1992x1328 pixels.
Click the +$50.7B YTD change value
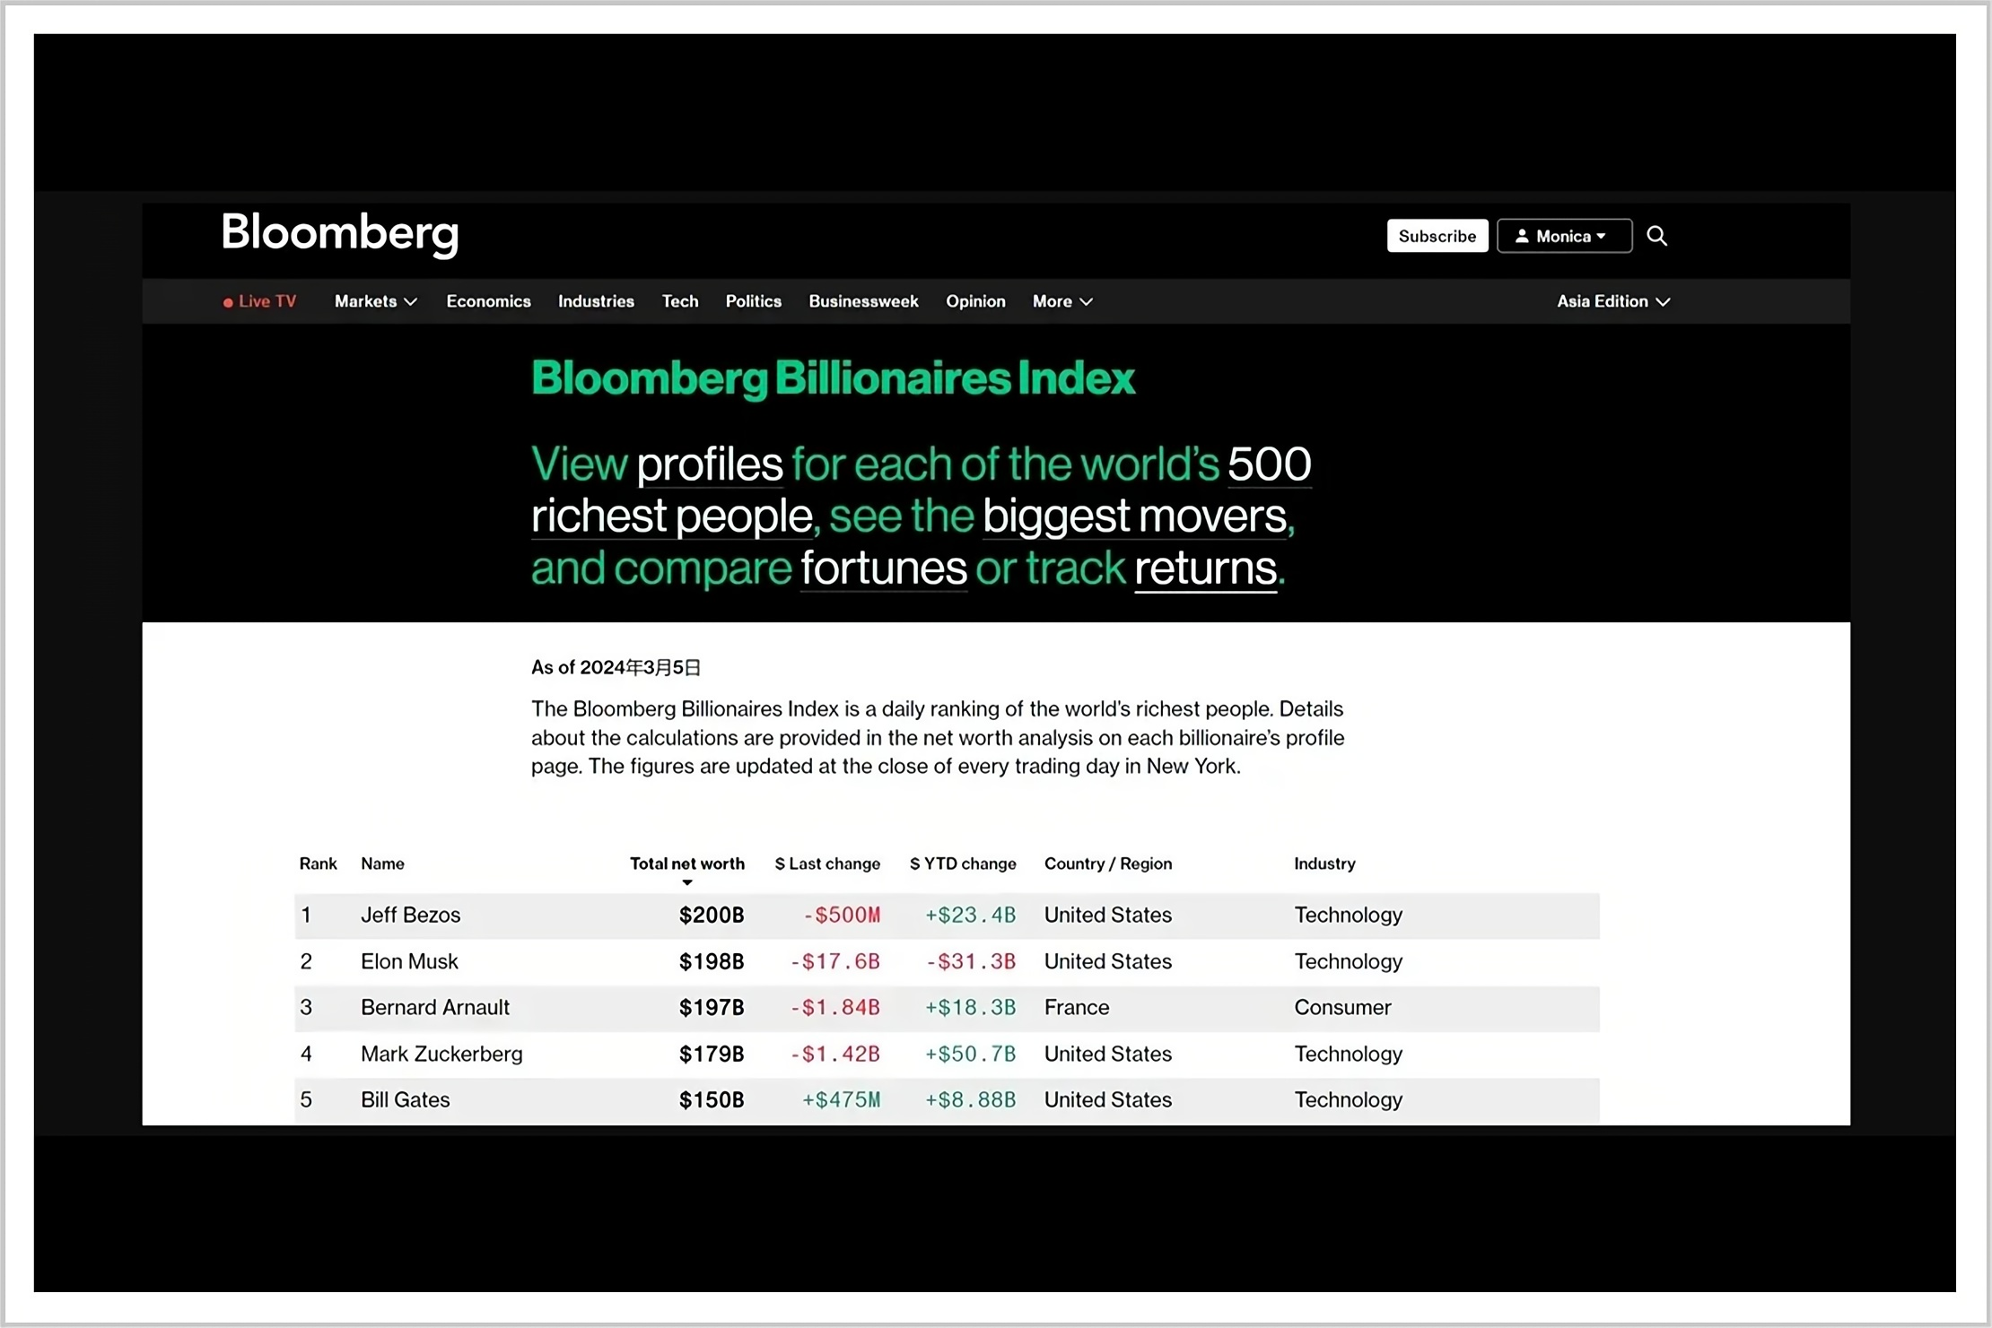point(971,1054)
